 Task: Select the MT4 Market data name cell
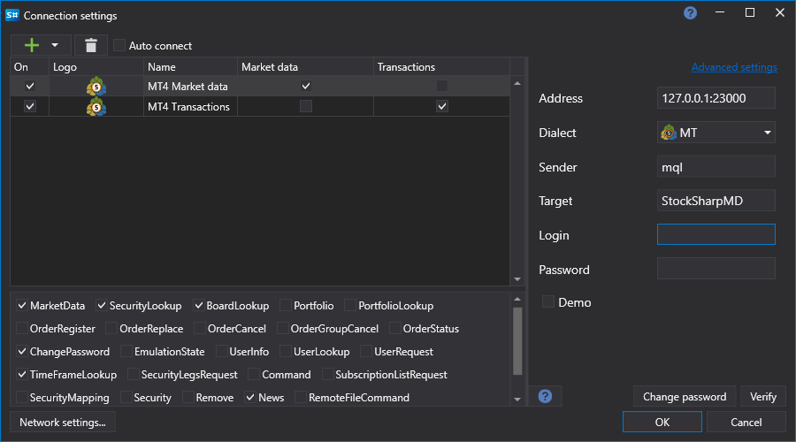point(190,87)
